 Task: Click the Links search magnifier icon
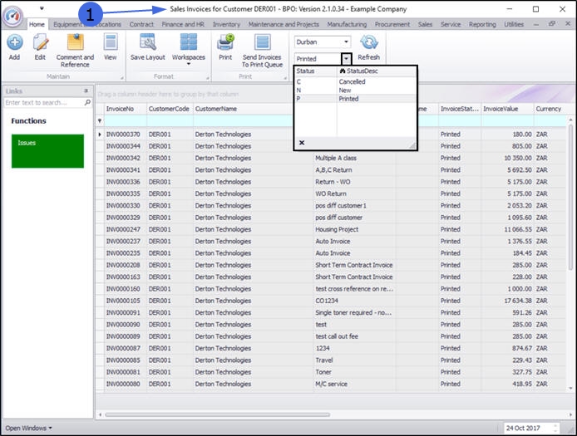point(87,103)
